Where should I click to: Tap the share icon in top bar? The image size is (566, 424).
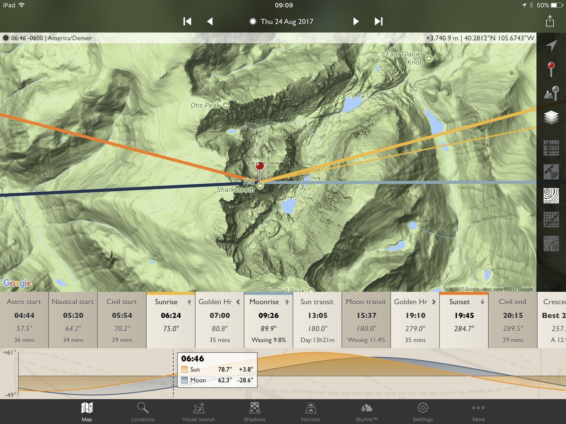click(549, 21)
